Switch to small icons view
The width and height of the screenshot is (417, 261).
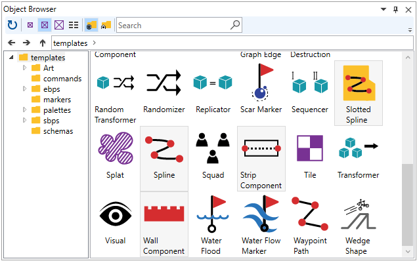click(30, 25)
